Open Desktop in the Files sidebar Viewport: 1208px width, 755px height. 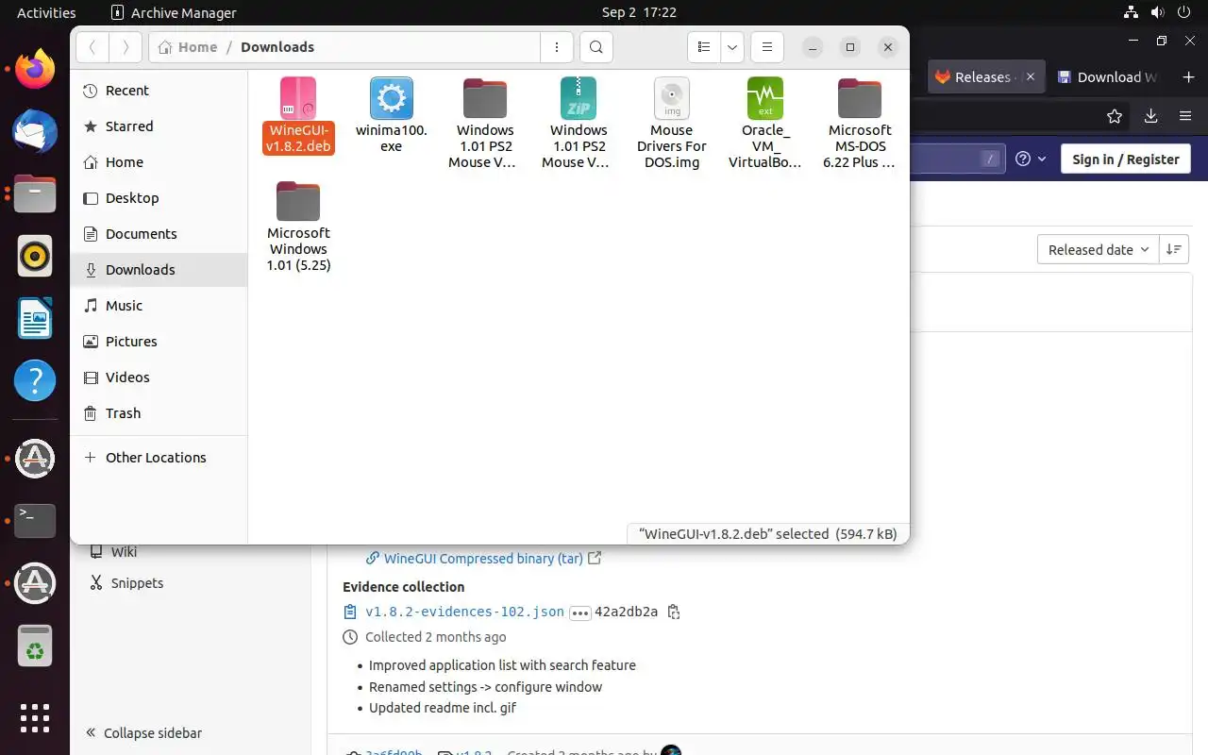click(159, 198)
